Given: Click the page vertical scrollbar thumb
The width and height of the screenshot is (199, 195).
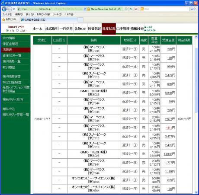Looking at the screenshot, I should pos(196,80).
